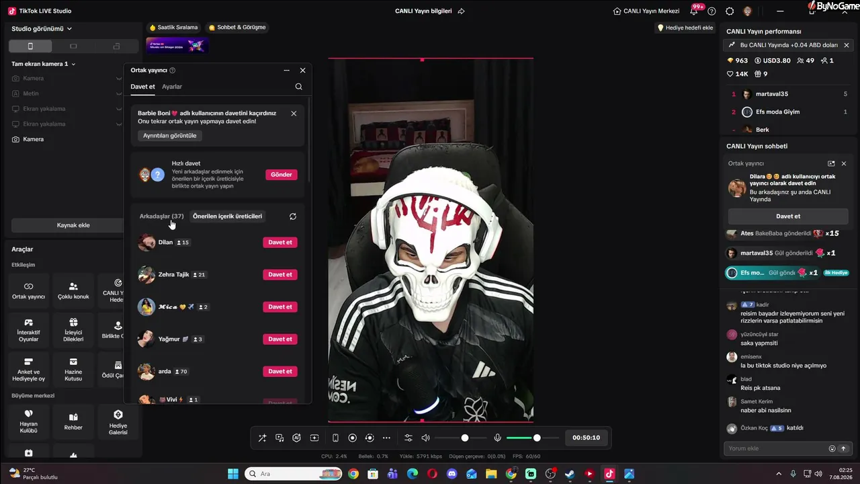Image resolution: width=860 pixels, height=484 pixels.
Task: Select portrait phone layout view
Action: 30,46
